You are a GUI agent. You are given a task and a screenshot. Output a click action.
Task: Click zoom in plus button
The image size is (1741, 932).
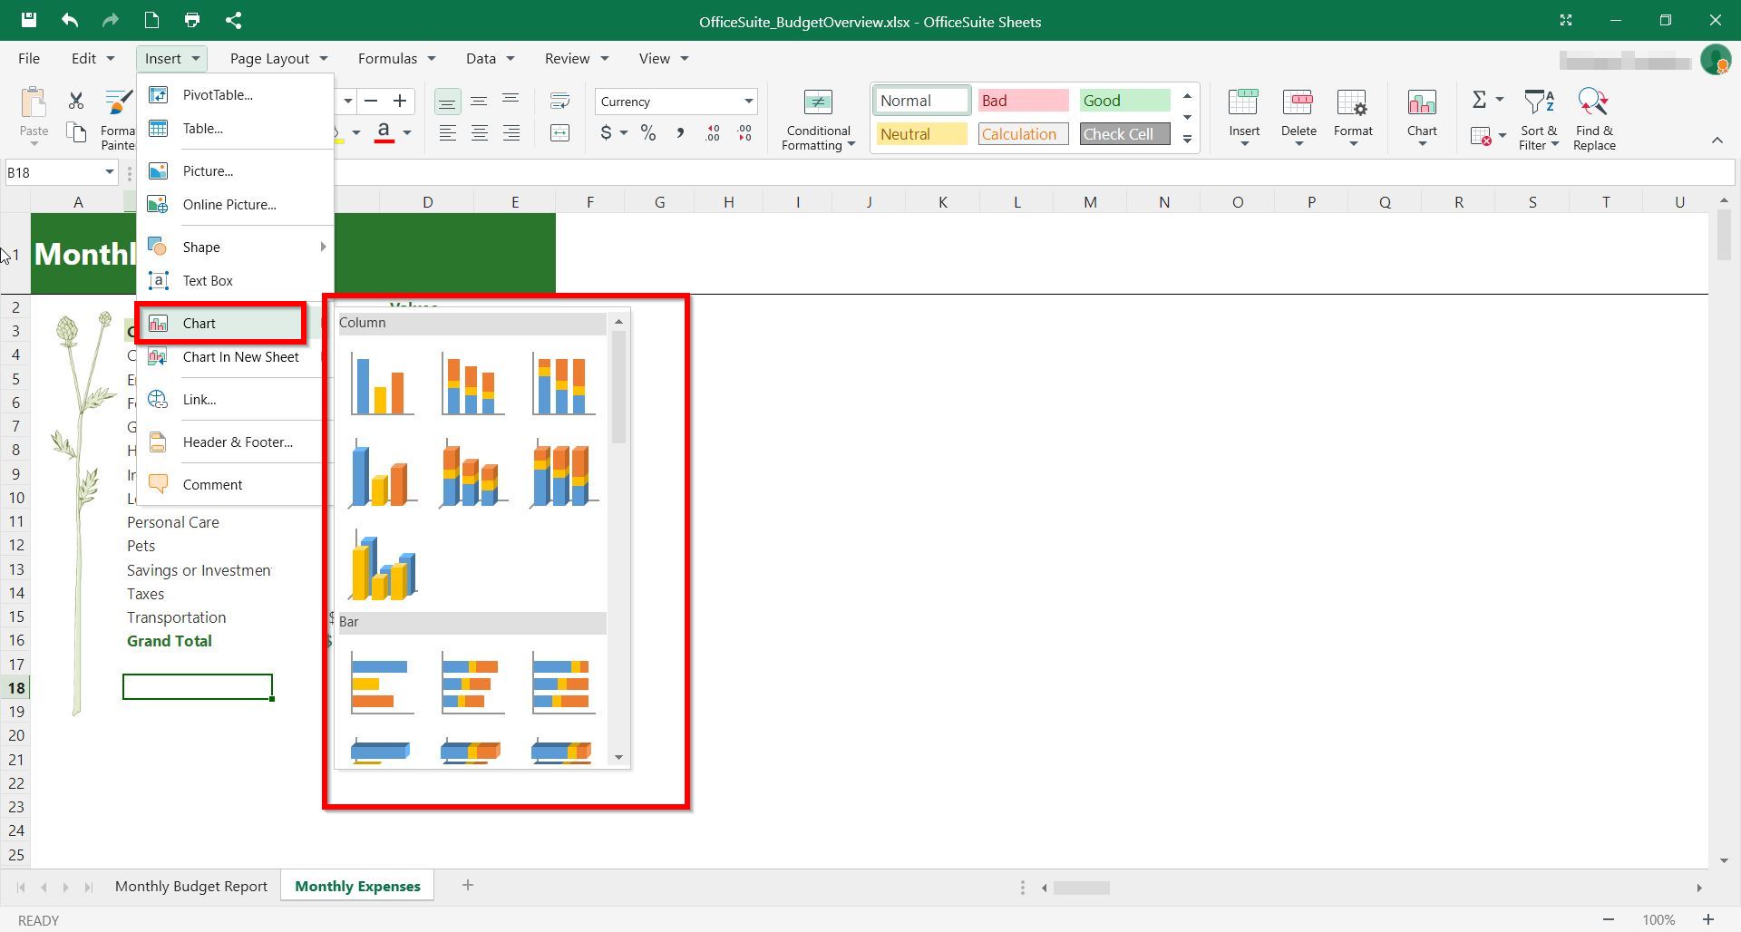tap(1707, 919)
